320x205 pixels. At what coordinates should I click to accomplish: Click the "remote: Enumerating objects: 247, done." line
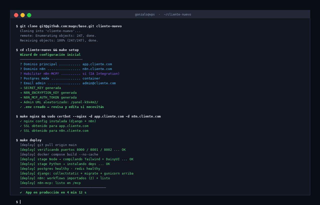tap(58, 36)
